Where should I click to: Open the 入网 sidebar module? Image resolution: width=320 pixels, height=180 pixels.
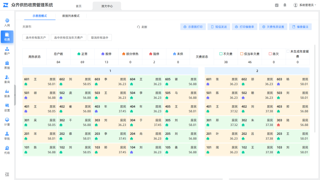tap(7, 23)
